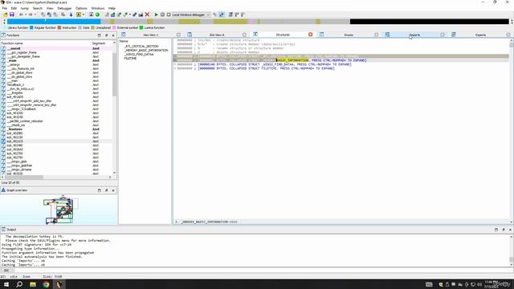Open File Explorer from the taskbar

[33, 284]
